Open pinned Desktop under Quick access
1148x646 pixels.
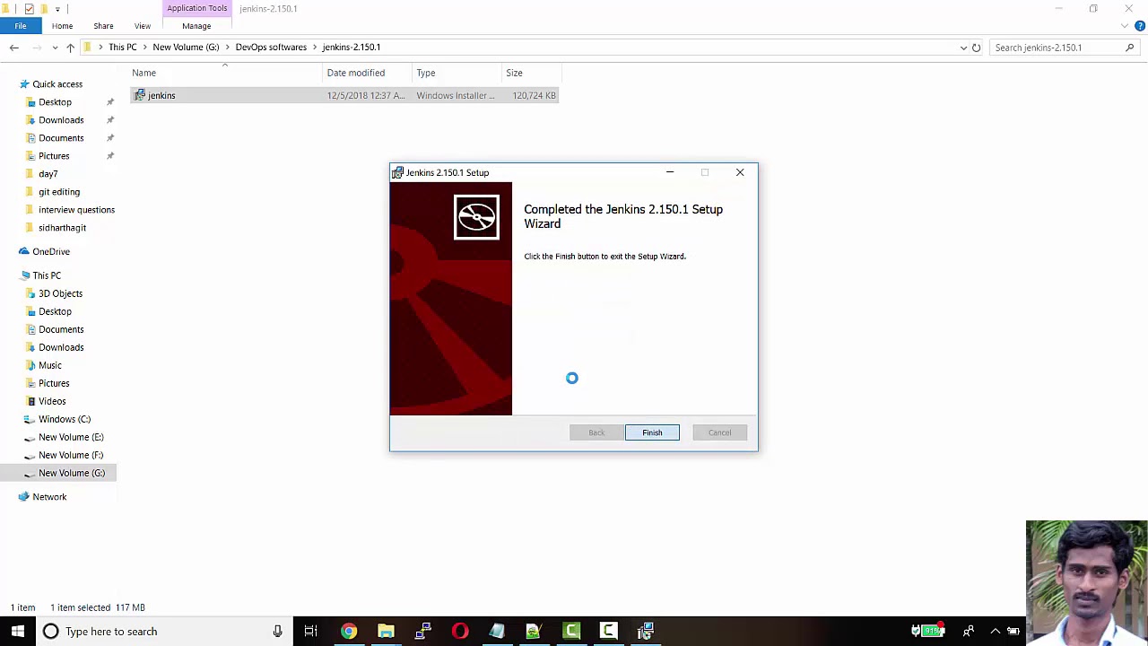55,102
